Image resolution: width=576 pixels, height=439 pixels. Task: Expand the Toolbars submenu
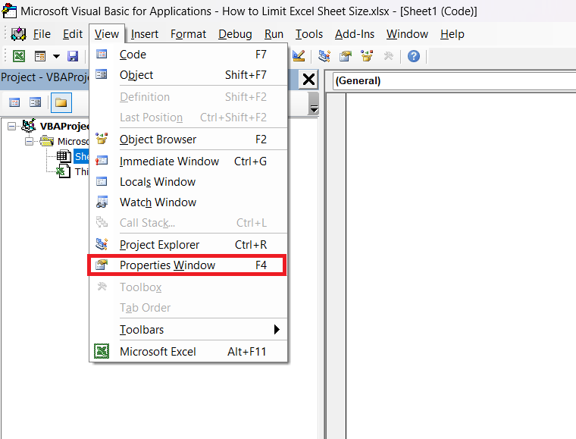click(x=189, y=330)
